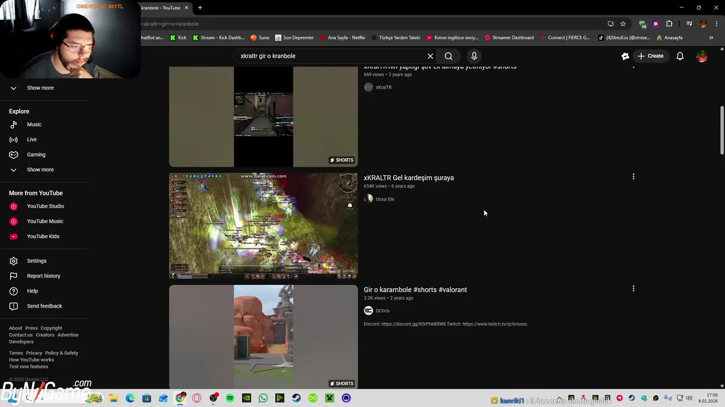Play the xKralTR şov short thumbnail
This screenshot has width=725, height=407.
pos(263,117)
